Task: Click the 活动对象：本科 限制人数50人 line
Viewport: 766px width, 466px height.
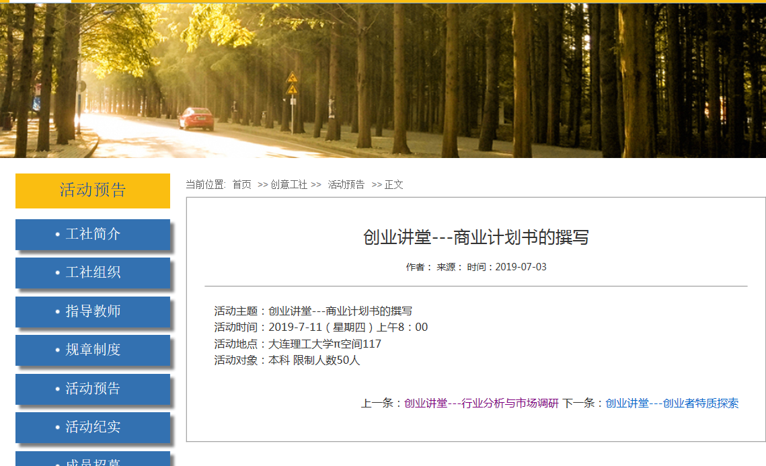Action: [x=286, y=360]
